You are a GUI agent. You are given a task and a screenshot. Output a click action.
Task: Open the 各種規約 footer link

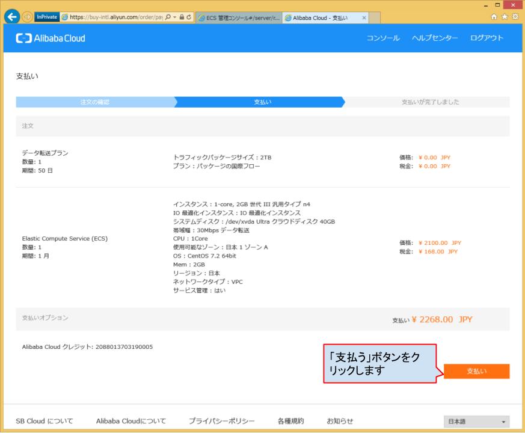tap(290, 422)
